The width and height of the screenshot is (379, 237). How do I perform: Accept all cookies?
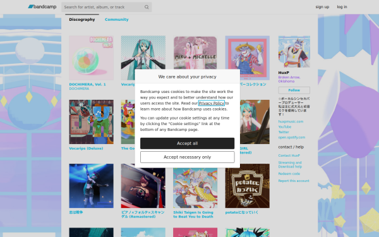coord(188,143)
